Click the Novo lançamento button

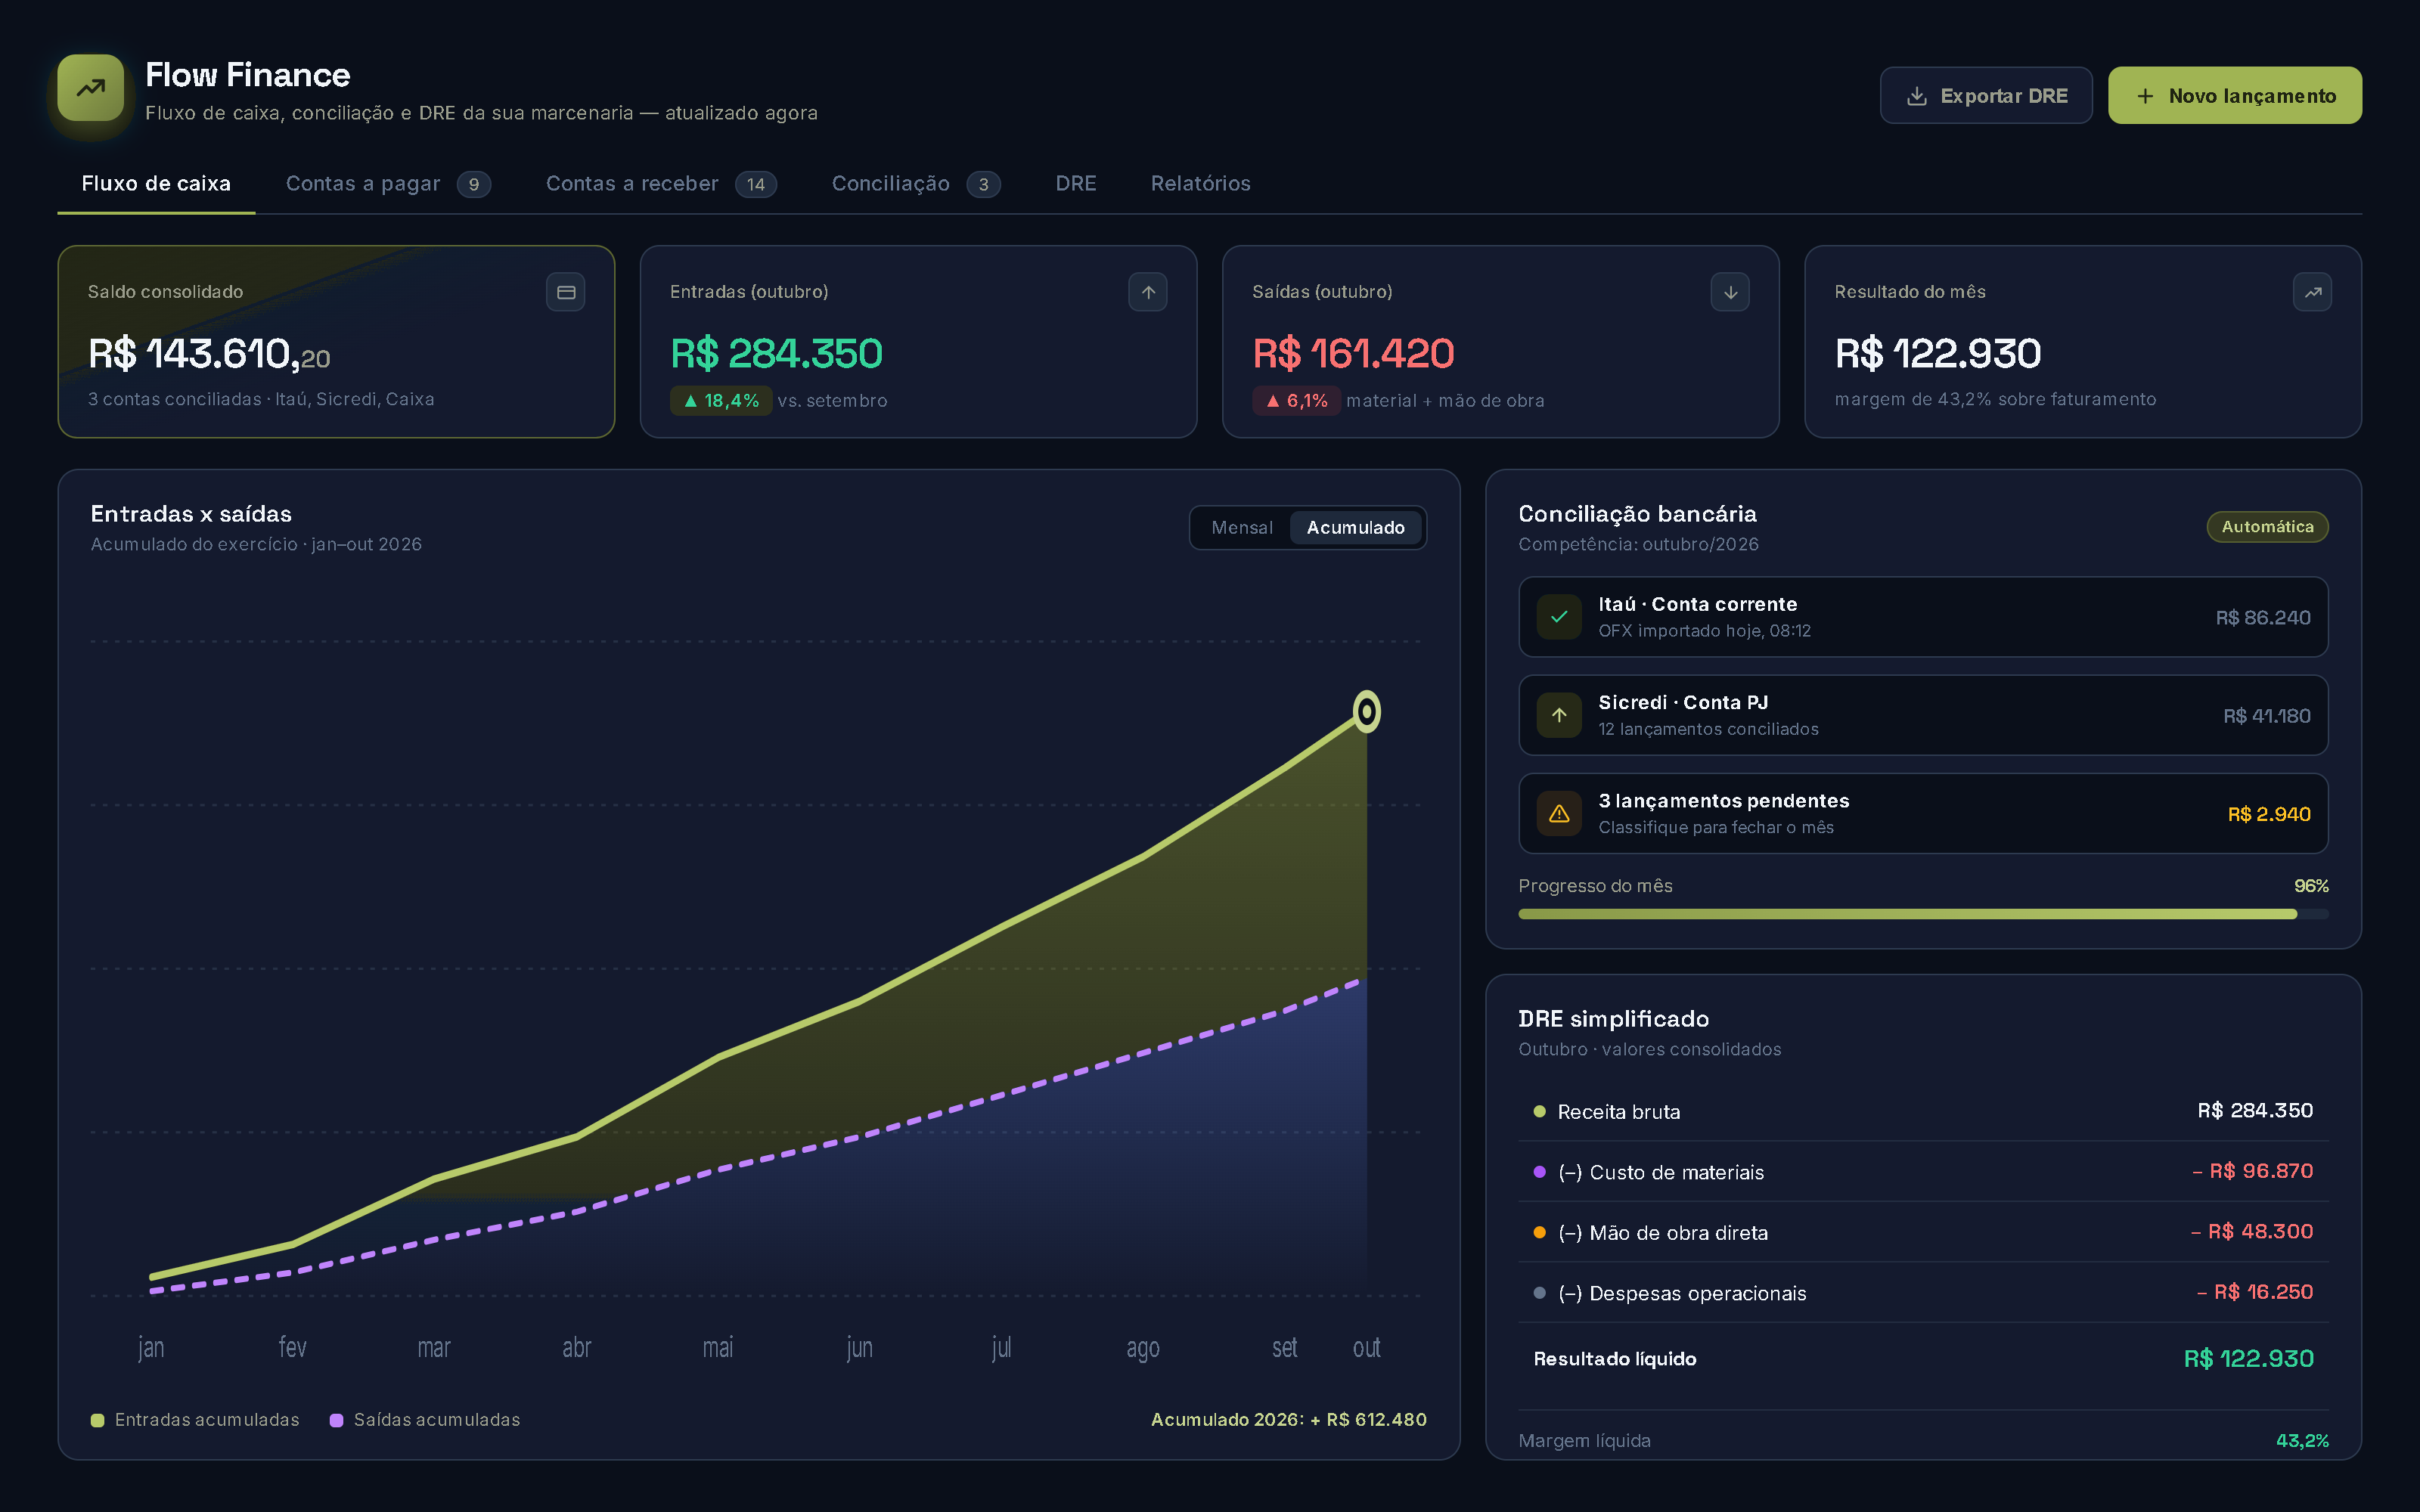[2235, 96]
